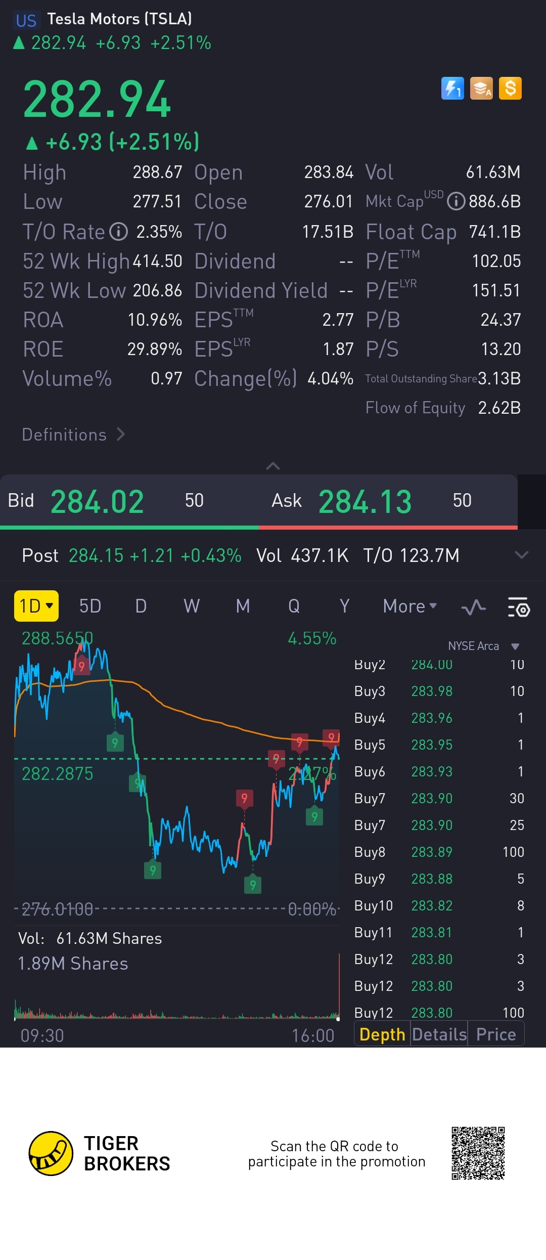The height and width of the screenshot is (1260, 546).
Task: Select the Buy11 283.81 order row
Action: coord(439,932)
